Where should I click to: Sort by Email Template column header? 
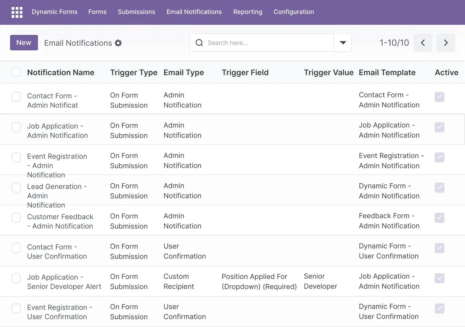pos(387,72)
